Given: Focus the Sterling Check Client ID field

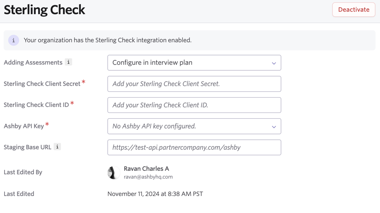Looking at the screenshot, I should [x=194, y=105].
